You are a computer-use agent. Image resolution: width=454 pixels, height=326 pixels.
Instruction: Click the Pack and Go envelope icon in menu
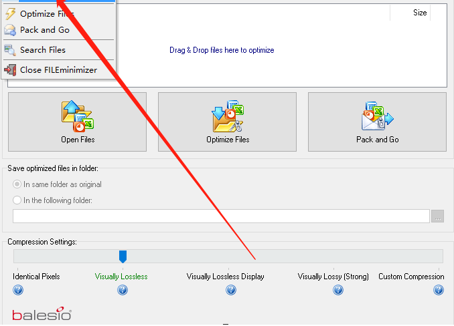[x=11, y=30]
